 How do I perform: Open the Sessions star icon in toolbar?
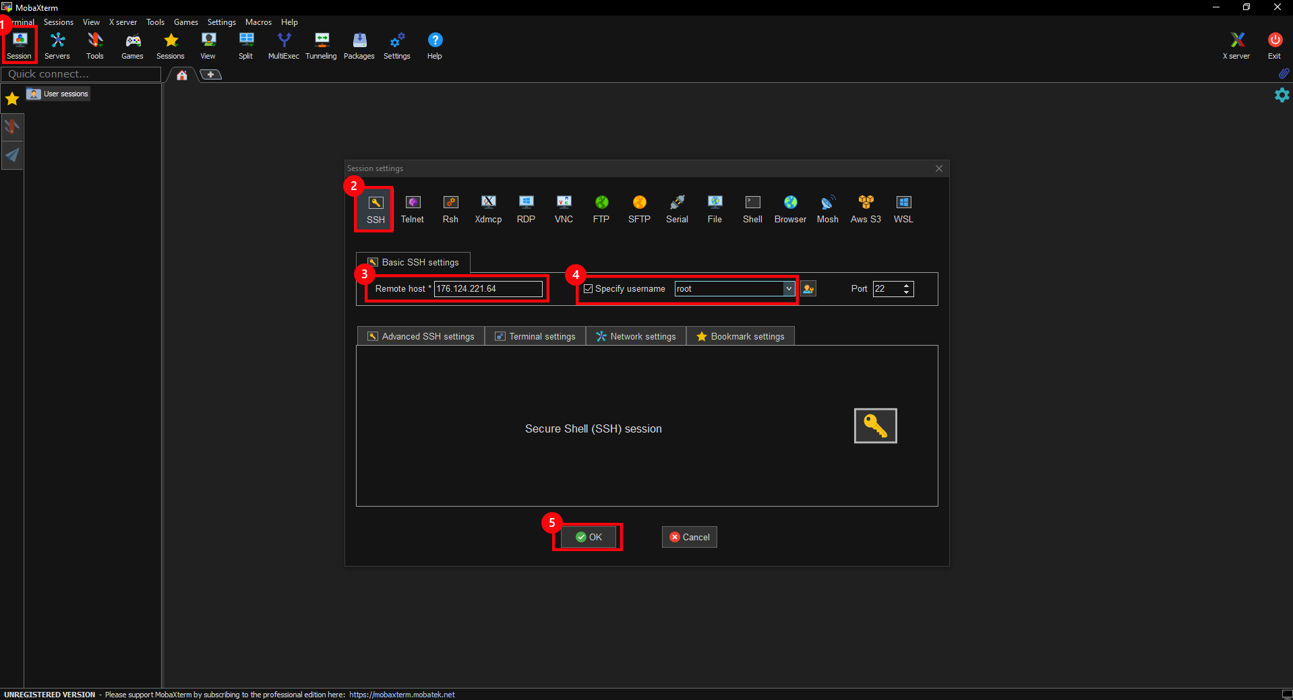(171, 45)
